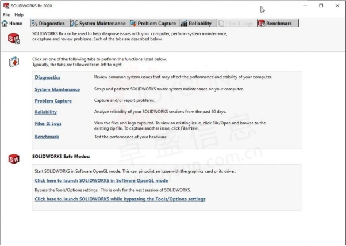The height and width of the screenshot is (246, 346).
Task: Go to the Files & Logs link
Action: [x=48, y=123]
